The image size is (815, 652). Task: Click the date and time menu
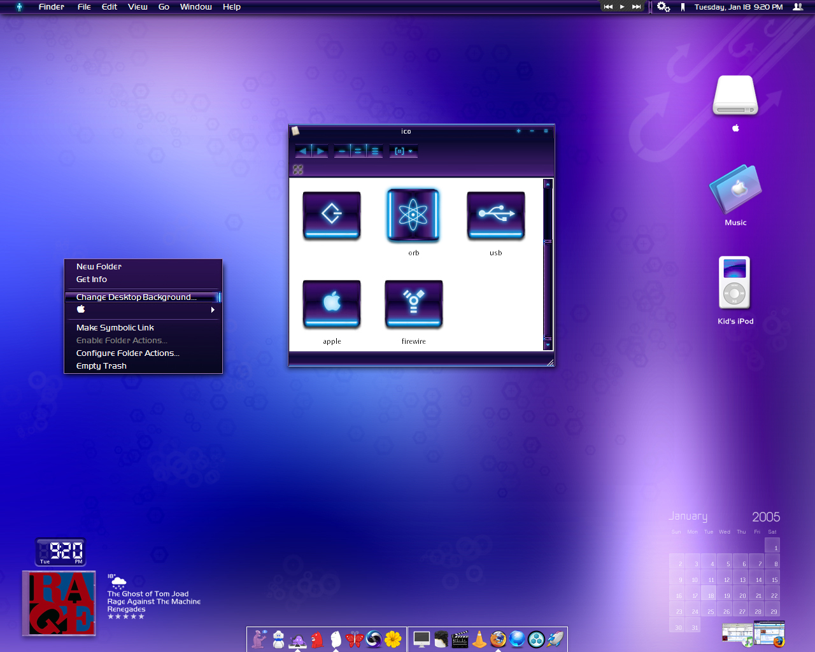click(x=739, y=7)
